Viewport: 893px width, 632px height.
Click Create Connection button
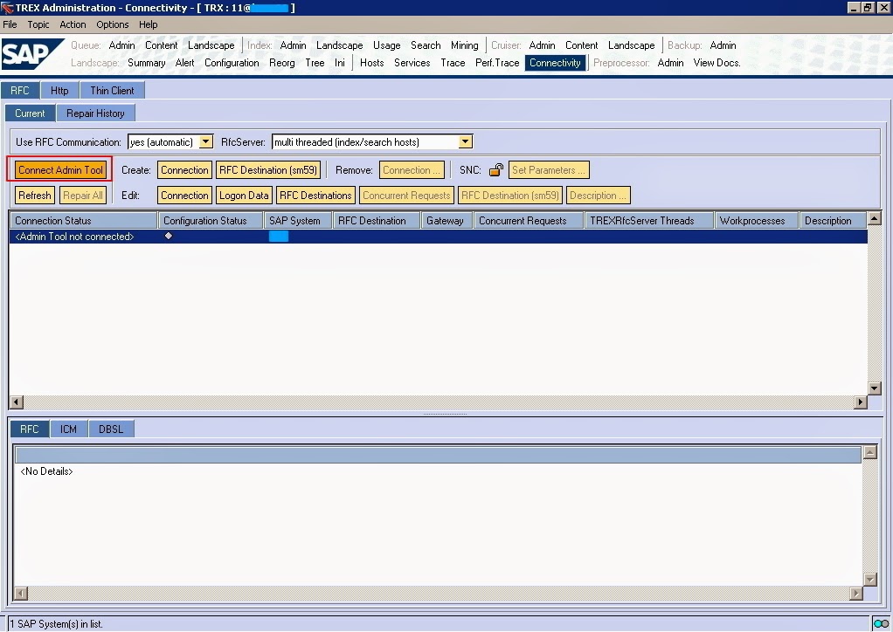184,169
